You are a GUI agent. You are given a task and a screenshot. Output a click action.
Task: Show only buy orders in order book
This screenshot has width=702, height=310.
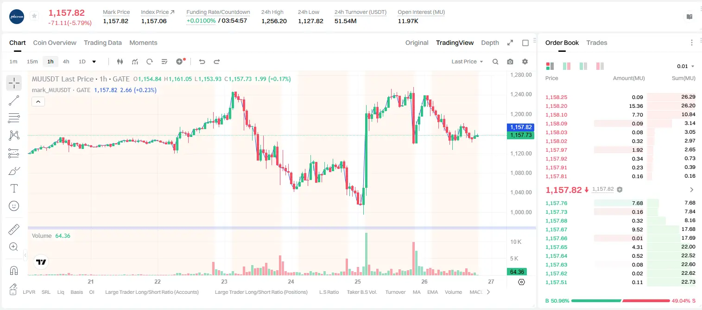[x=583, y=66]
